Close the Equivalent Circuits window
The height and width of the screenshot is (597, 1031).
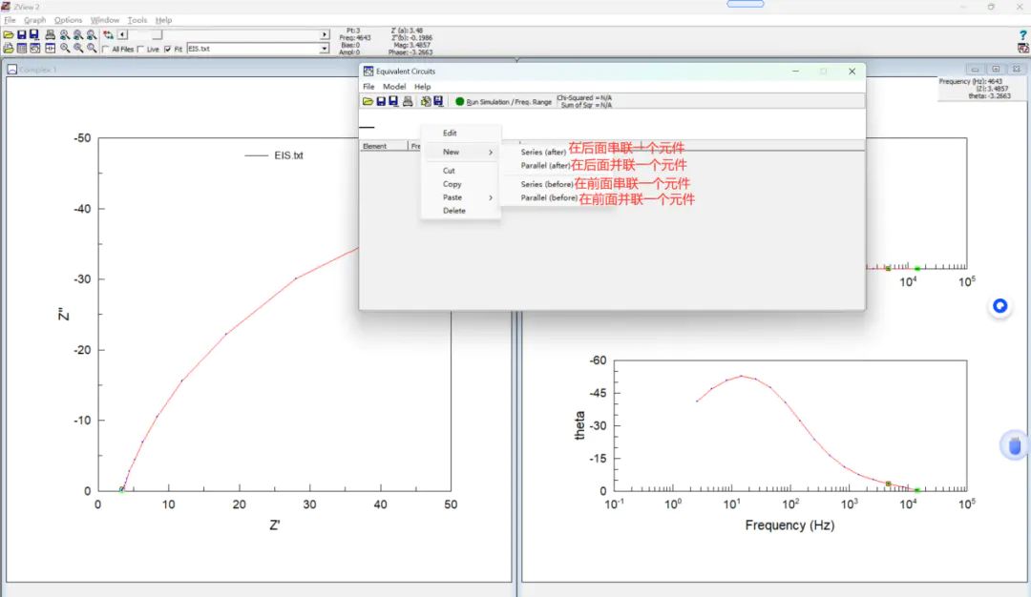852,71
